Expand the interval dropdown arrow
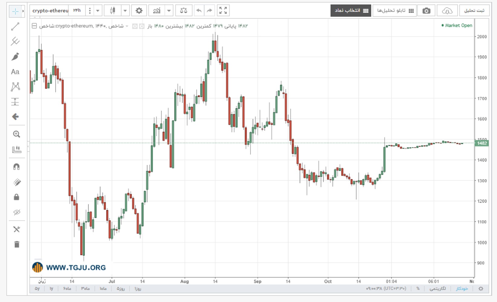The height and width of the screenshot is (302, 497). (98, 11)
